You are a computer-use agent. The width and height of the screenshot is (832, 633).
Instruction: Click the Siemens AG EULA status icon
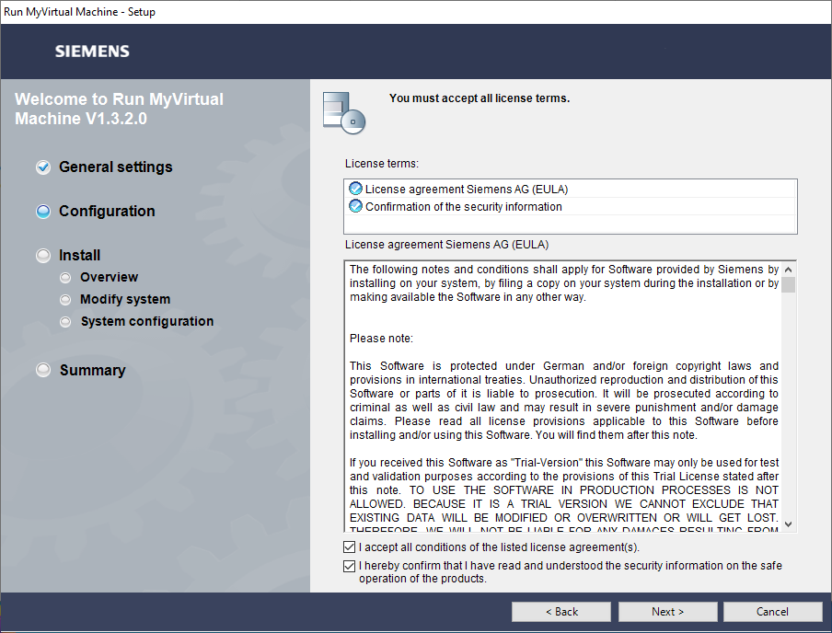(x=355, y=189)
